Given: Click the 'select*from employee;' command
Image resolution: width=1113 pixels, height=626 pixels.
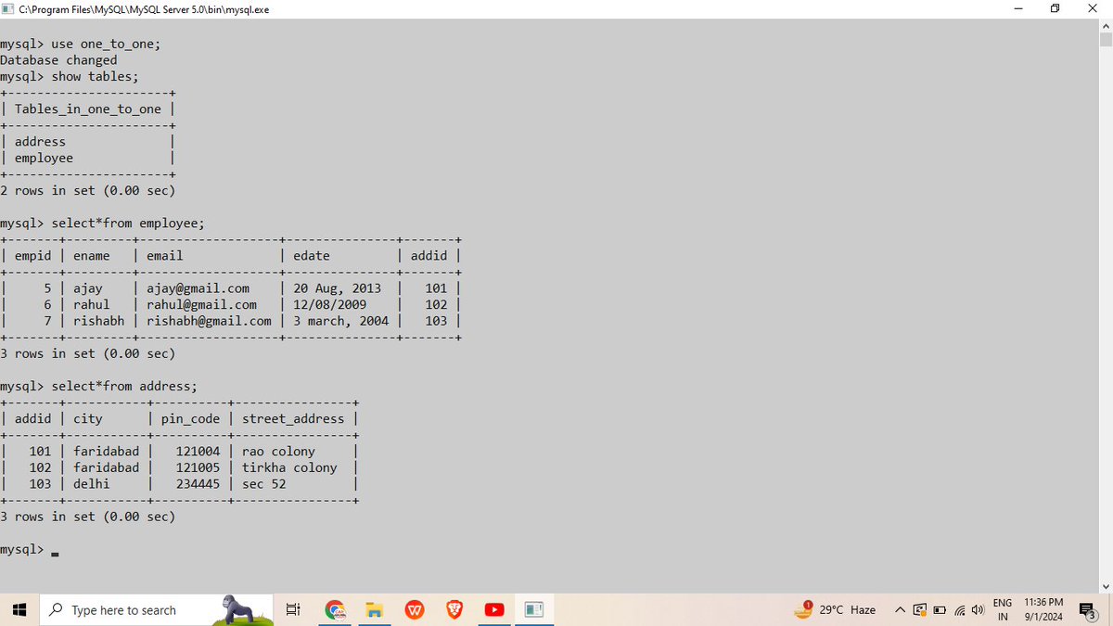Looking at the screenshot, I should [128, 223].
